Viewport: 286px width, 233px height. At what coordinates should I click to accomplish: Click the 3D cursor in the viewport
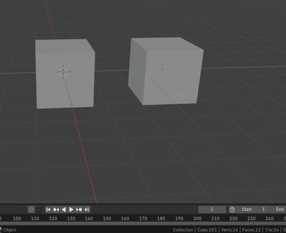click(x=63, y=72)
